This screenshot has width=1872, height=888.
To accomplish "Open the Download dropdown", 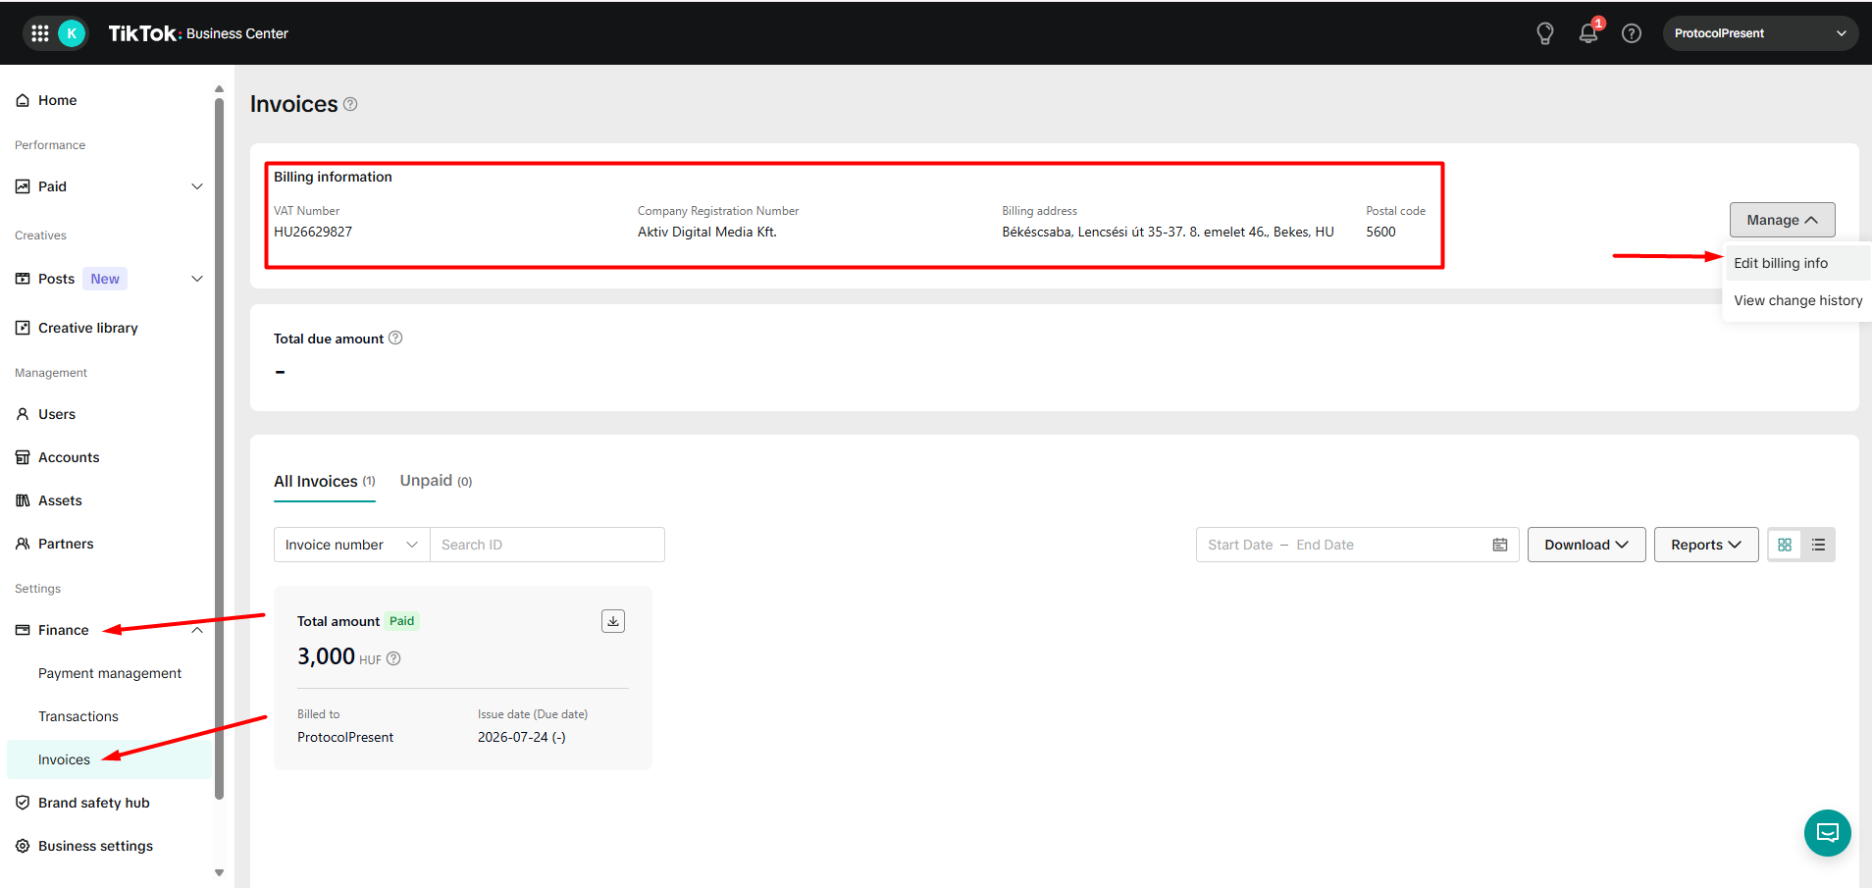I will 1586,545.
